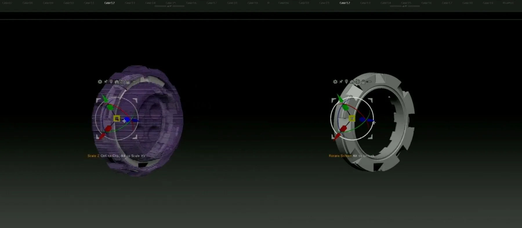Click reset orientation arrow icon, right viewport

coord(358,82)
